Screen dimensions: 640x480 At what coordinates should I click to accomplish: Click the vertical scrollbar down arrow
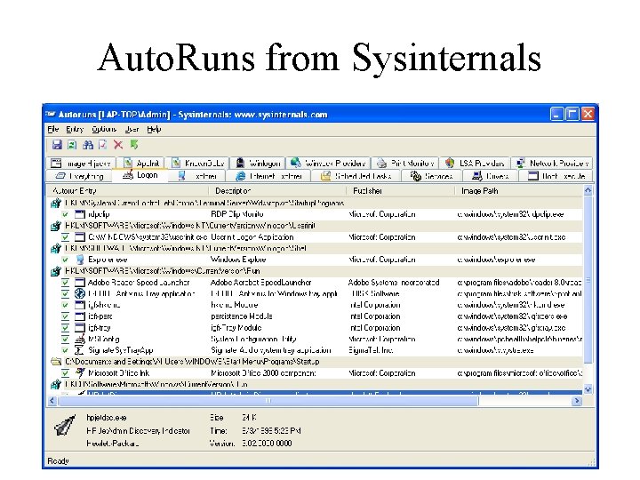click(588, 389)
